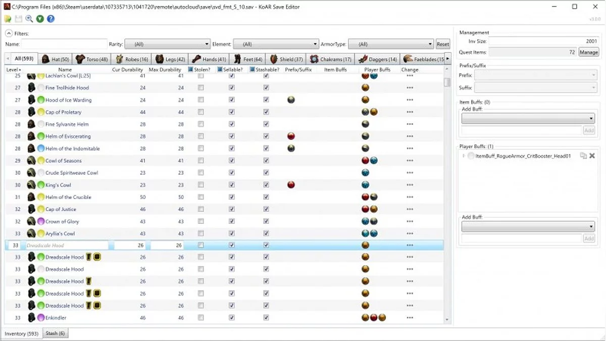The width and height of the screenshot is (606, 341).
Task: Remove the CritBooster_Head01 player buff
Action: coord(592,156)
